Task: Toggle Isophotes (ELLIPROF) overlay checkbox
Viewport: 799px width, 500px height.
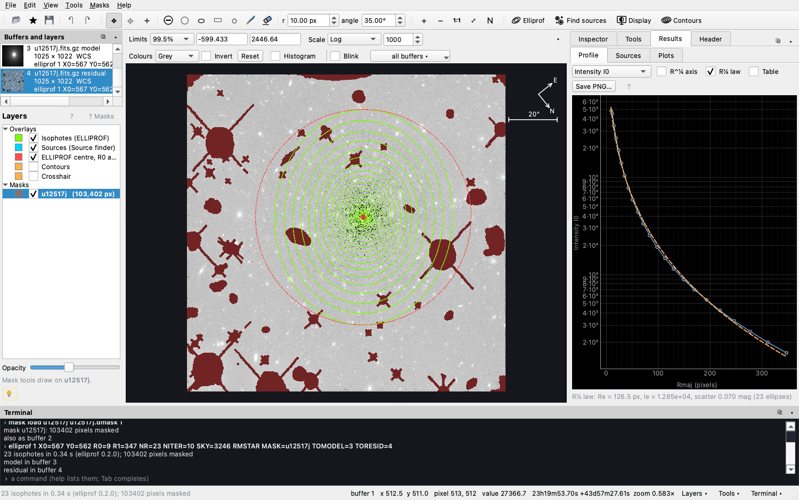Action: [34, 138]
